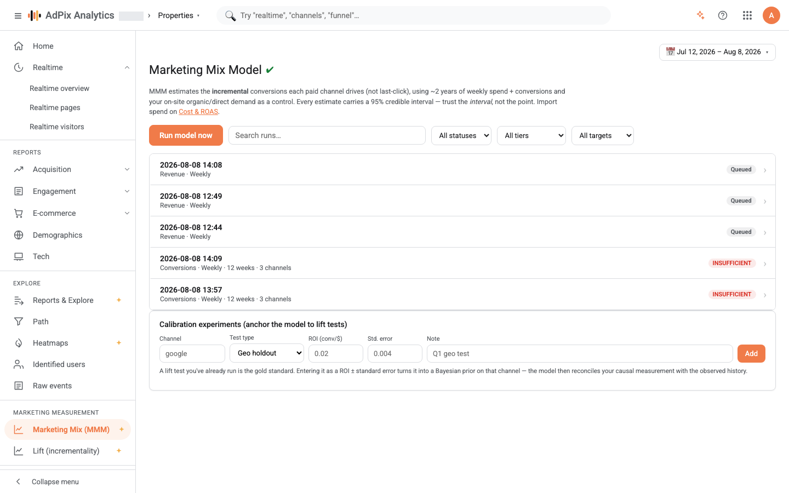789x493 pixels.
Task: Click the Demographics globe icon
Action: coord(19,235)
